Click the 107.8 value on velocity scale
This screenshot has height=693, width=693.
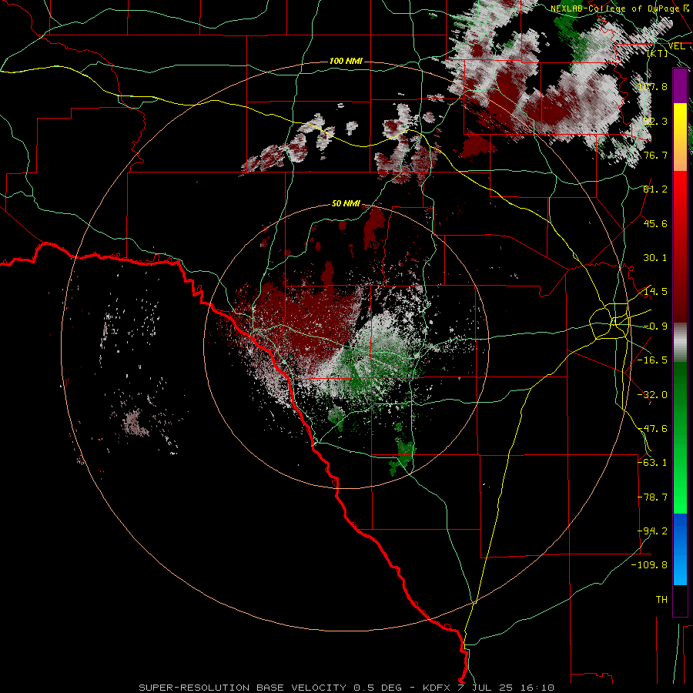point(652,86)
